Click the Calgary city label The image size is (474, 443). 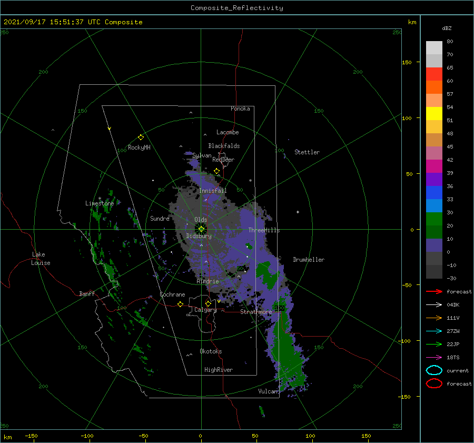(x=205, y=310)
